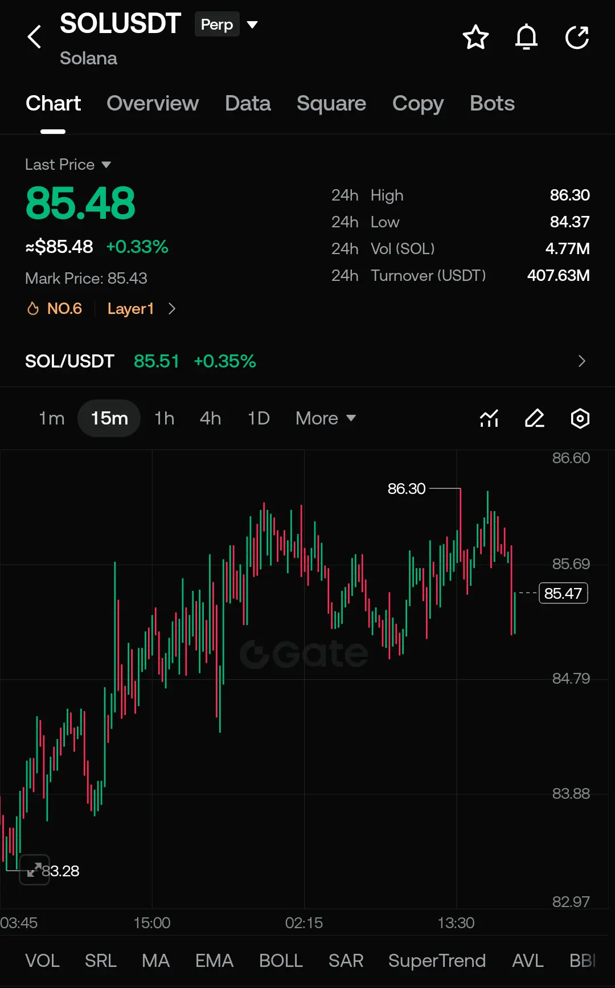Expand chart to fullscreen icon
The width and height of the screenshot is (615, 988).
tap(34, 869)
